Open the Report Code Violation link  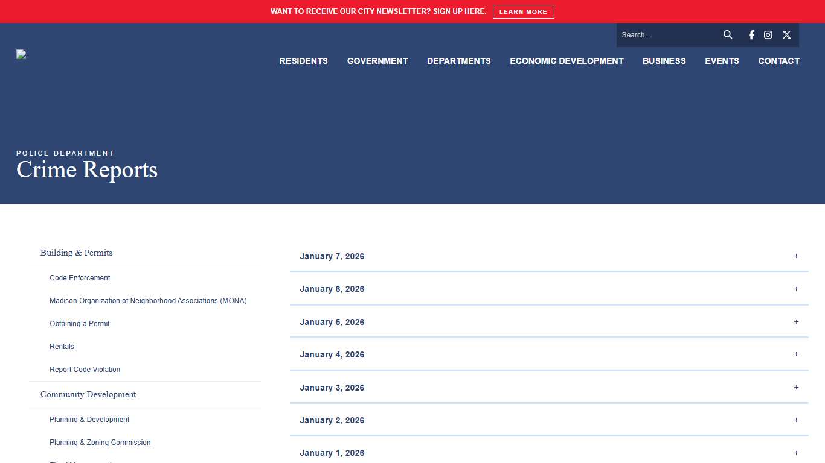coord(85,370)
